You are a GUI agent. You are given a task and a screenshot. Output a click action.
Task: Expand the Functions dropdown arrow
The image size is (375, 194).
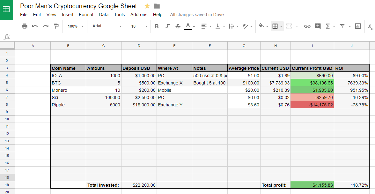[334, 26]
